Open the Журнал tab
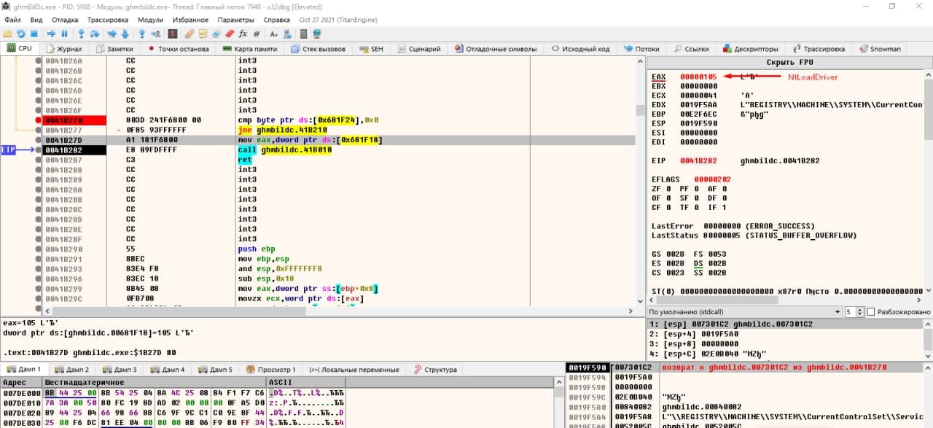This screenshot has width=933, height=428. 63,49
